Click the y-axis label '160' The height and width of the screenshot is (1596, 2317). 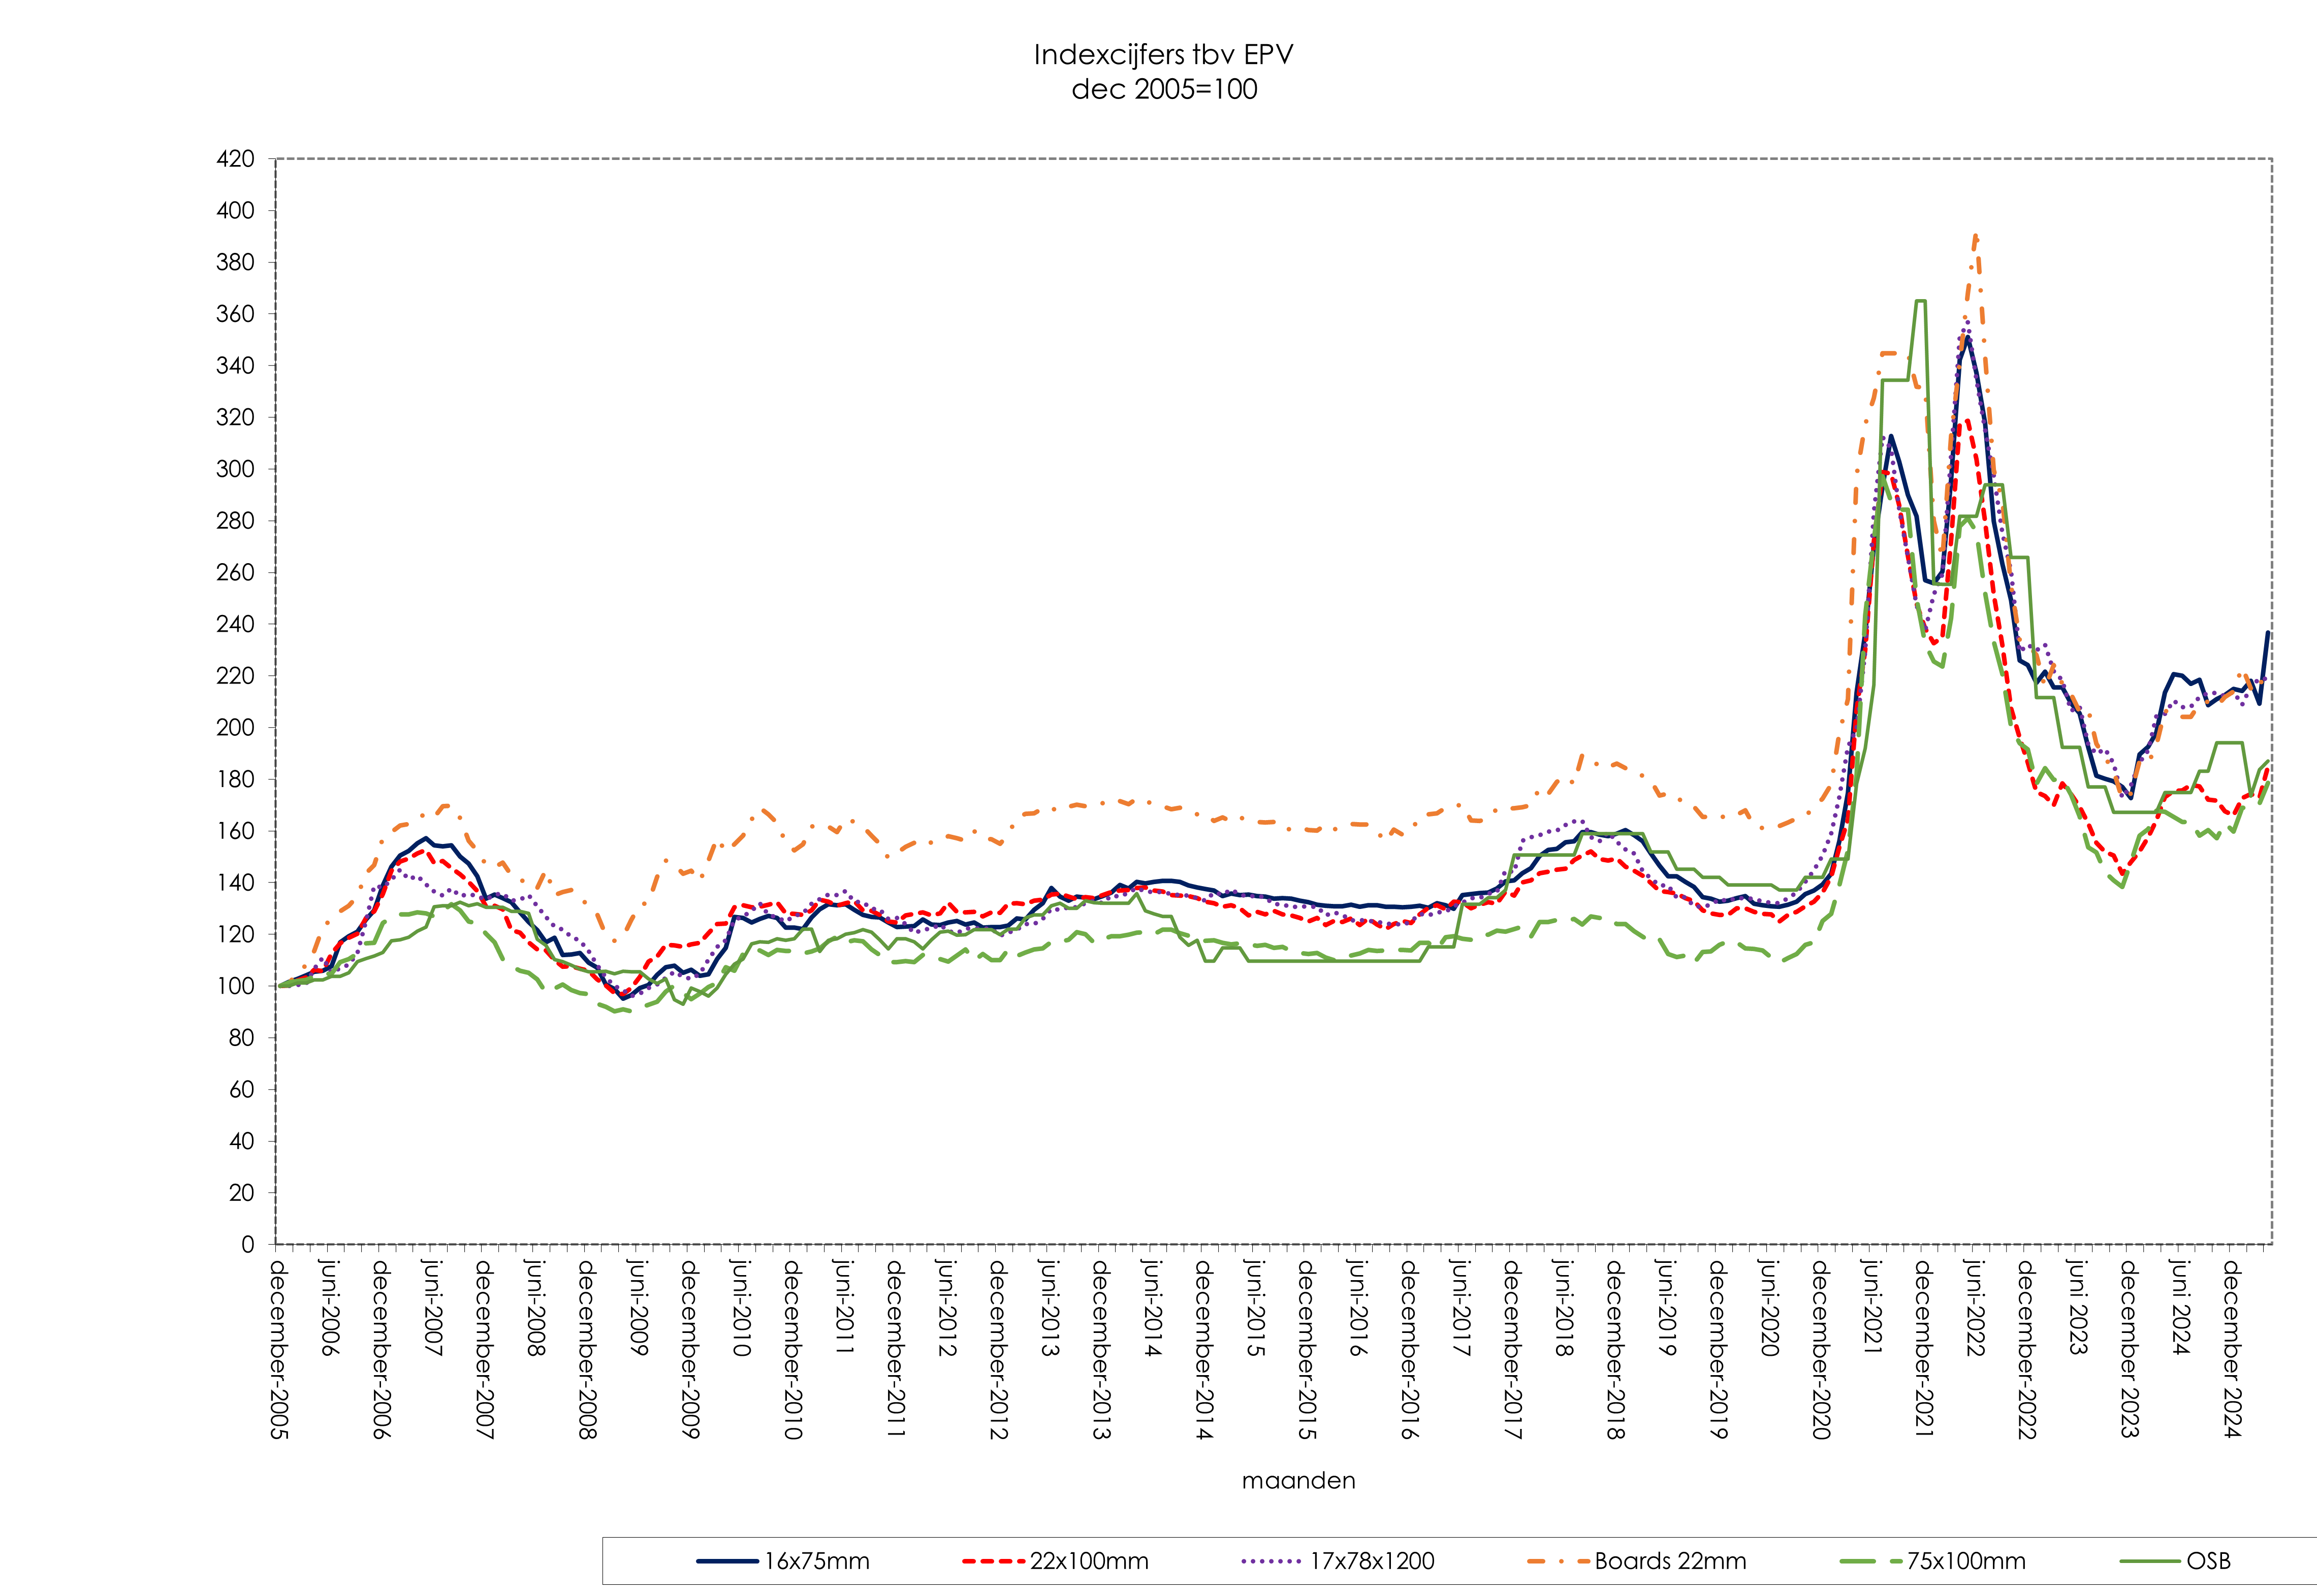pos(235,831)
